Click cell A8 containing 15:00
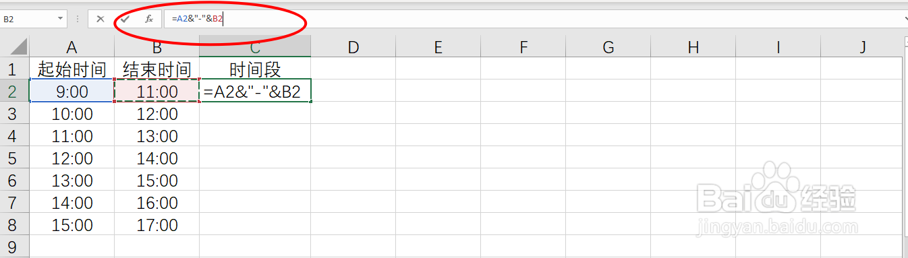Viewport: 908px width, 258px height. (72, 225)
